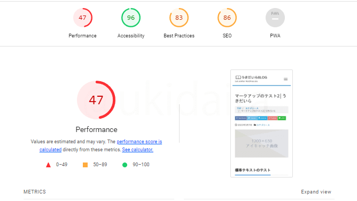
Task: Click the SEO score gauge showing 86
Action: point(227,18)
